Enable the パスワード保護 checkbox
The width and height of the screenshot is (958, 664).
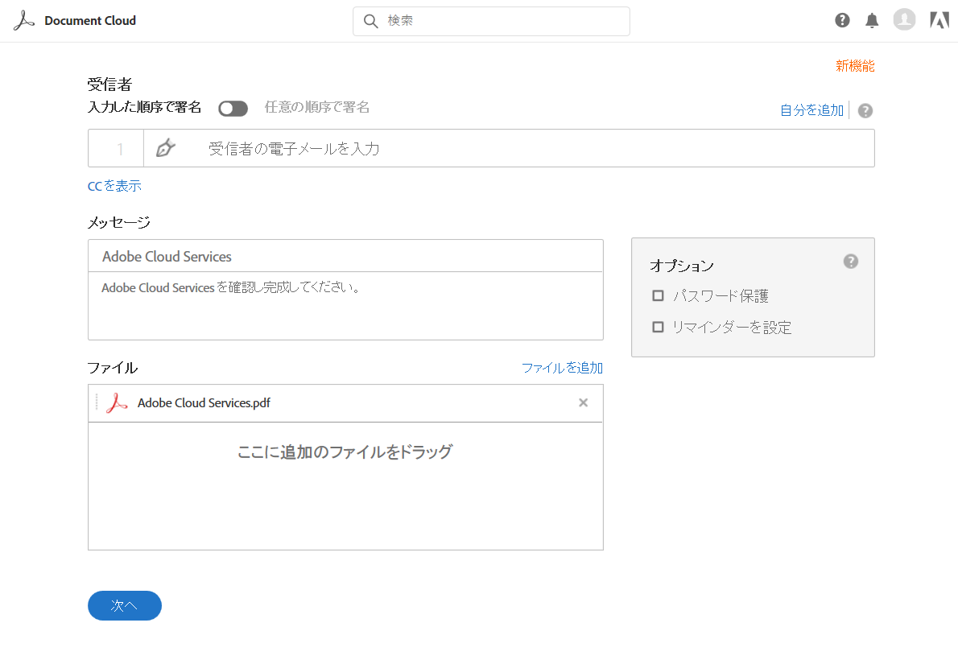point(658,295)
